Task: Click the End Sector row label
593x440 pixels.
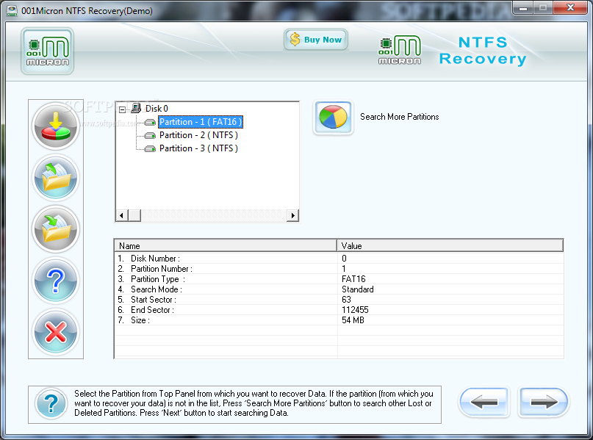Action: [152, 310]
